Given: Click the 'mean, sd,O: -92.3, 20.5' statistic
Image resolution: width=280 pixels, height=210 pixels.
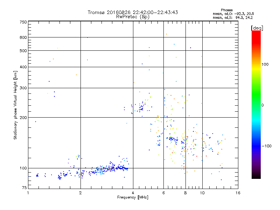Looking at the screenshot, I should click(x=233, y=14).
